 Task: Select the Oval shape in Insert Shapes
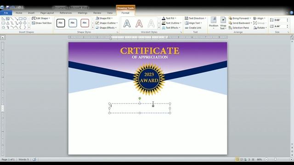point(25,19)
